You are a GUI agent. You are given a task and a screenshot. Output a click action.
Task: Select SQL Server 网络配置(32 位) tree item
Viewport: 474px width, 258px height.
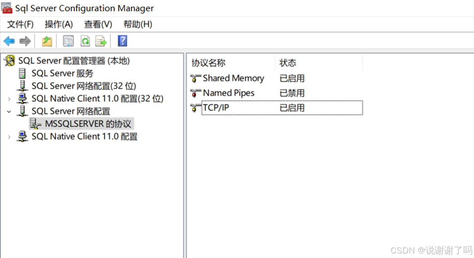pyautogui.click(x=84, y=86)
